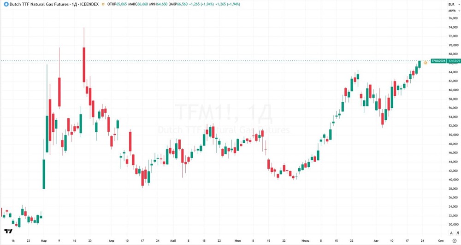Toggle auto scale with the A button

[451, 233]
